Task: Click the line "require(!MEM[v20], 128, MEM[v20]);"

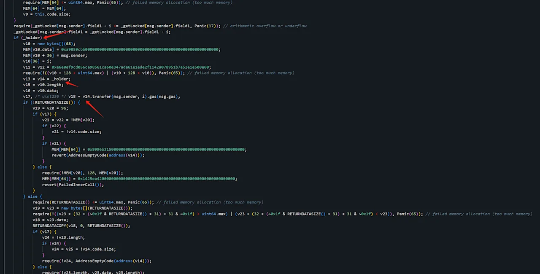Action: (83, 173)
